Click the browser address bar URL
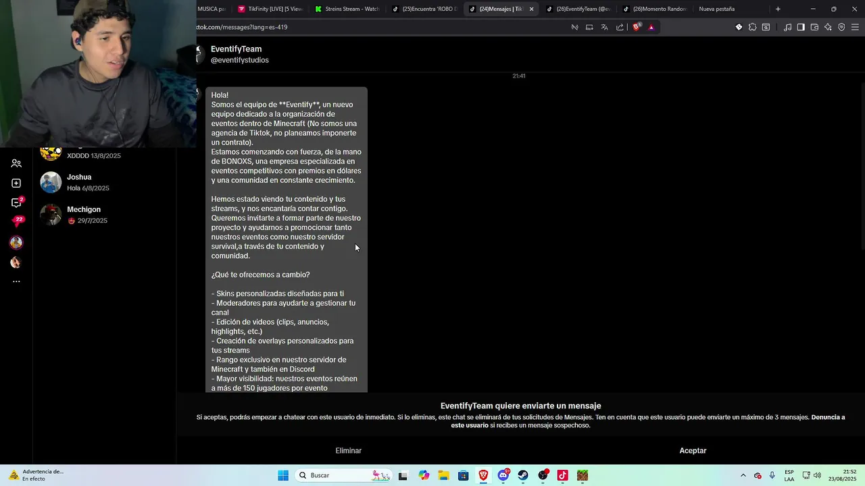 [242, 27]
